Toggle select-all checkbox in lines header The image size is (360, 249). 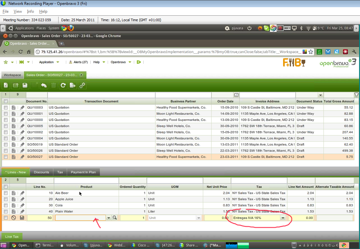tap(6, 187)
